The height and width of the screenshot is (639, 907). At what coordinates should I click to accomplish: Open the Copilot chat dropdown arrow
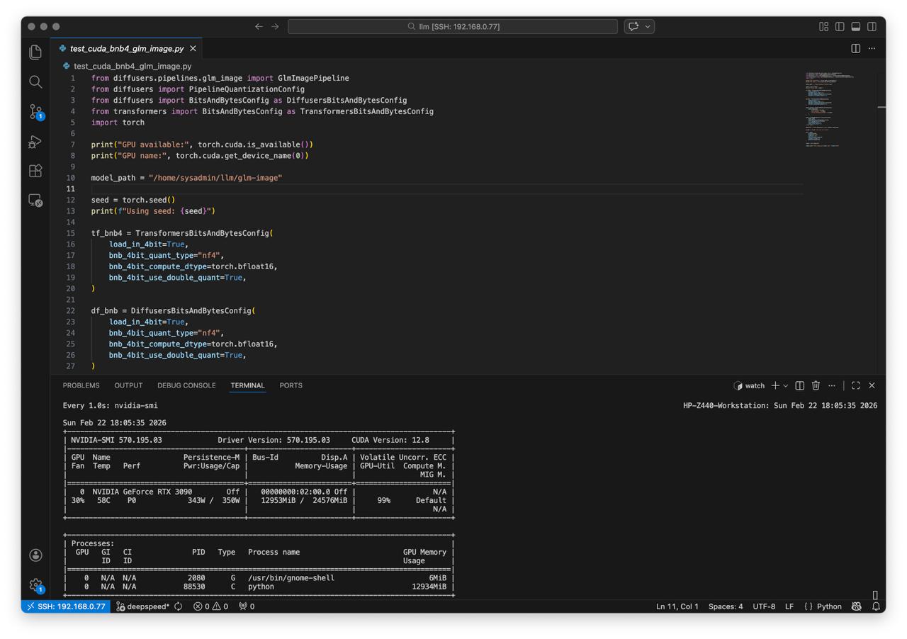pos(648,26)
